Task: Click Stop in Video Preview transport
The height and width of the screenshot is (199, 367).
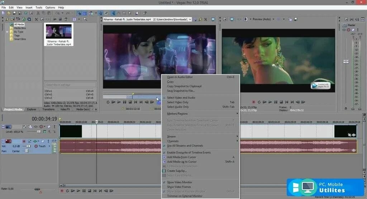Action: [281, 102]
